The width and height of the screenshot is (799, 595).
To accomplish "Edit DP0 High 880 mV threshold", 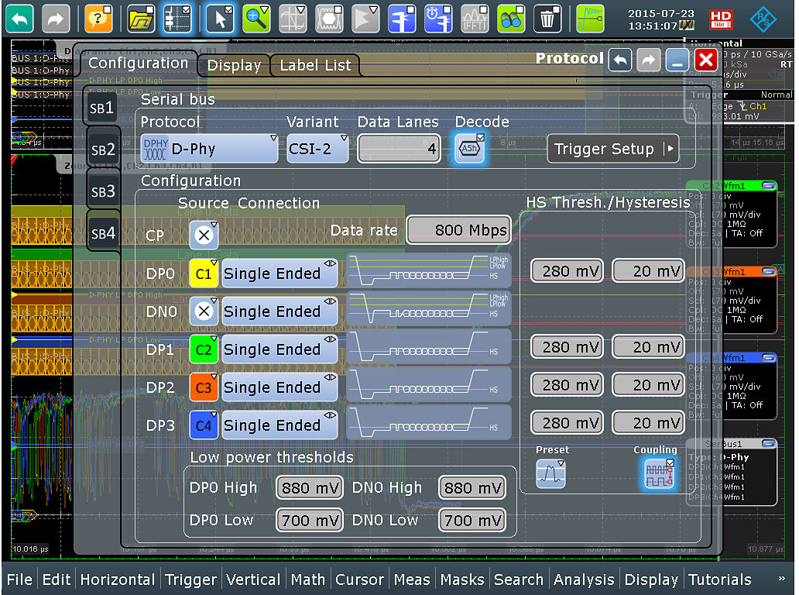I will tap(310, 488).
